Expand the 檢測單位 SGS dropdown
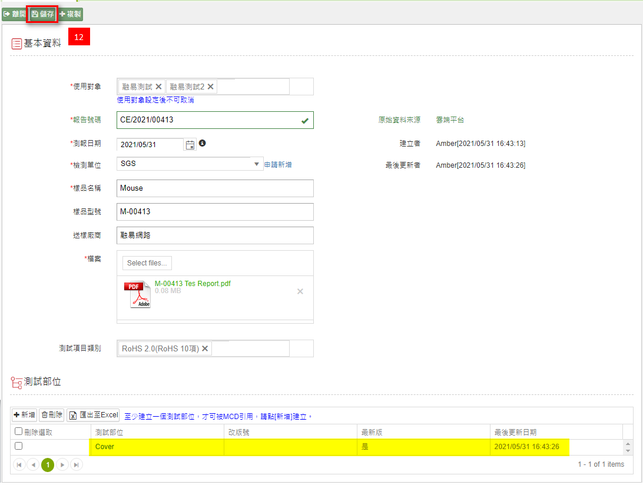The width and height of the screenshot is (643, 485). [257, 164]
